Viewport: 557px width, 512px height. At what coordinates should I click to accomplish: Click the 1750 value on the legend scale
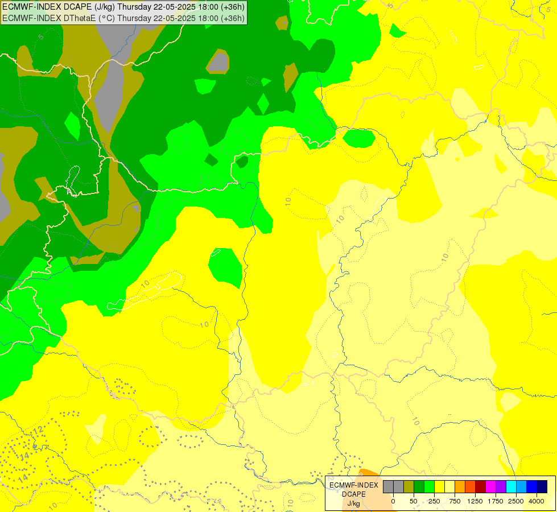click(x=496, y=501)
